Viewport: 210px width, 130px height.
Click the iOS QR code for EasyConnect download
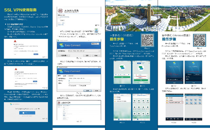pos(147,40)
